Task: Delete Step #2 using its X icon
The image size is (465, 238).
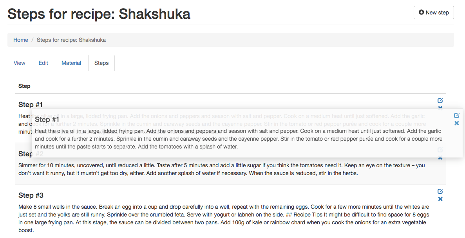Action: [x=440, y=158]
